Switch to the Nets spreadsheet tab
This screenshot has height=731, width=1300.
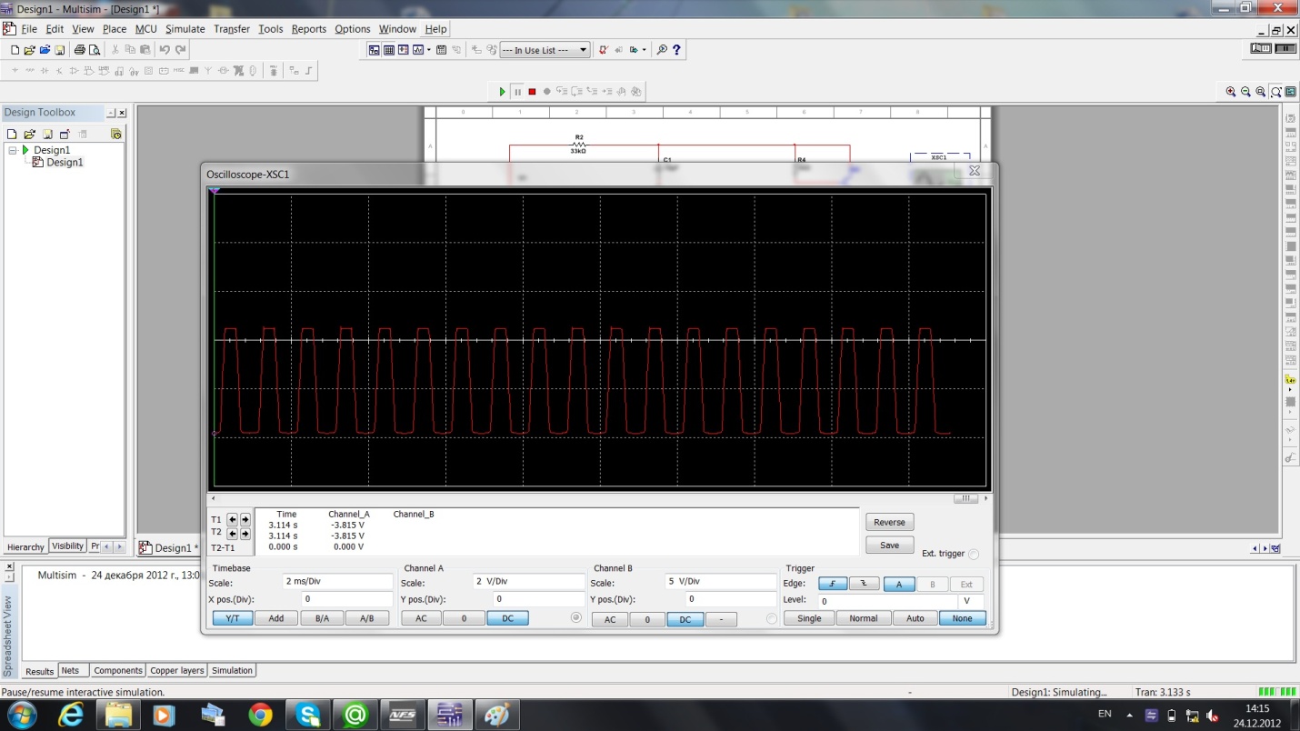(x=70, y=670)
